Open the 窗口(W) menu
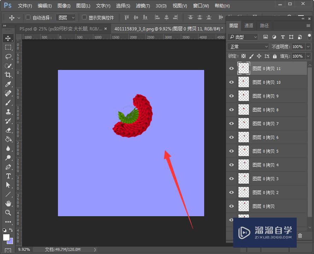The image size is (314, 254). click(x=201, y=6)
